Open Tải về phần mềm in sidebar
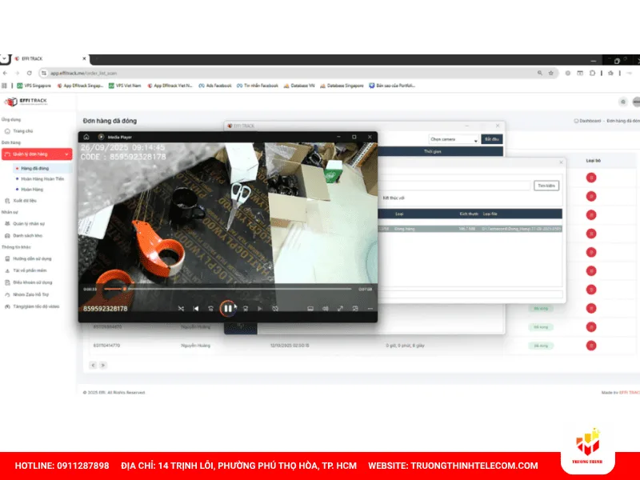The width and height of the screenshot is (640, 480). tap(30, 270)
